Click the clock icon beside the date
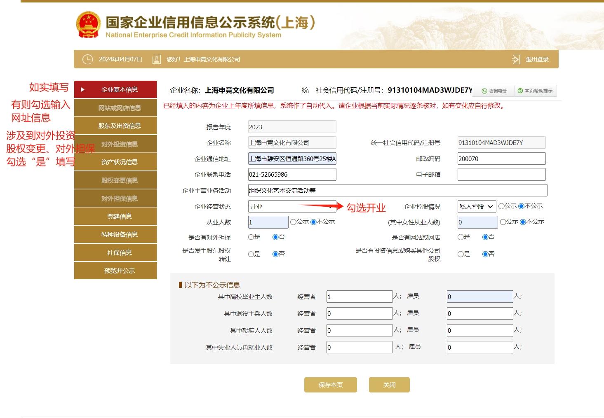 tap(87, 59)
